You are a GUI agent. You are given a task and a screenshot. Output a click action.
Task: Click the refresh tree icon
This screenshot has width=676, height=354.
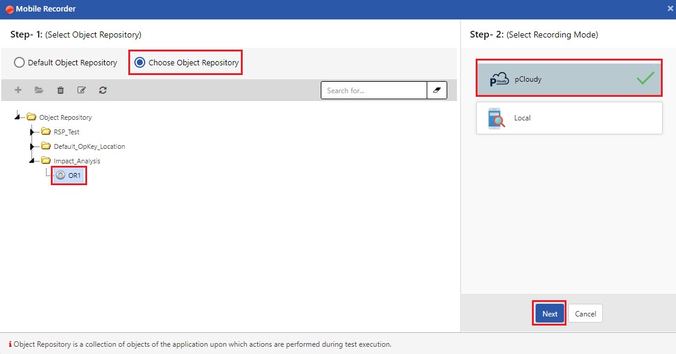click(103, 90)
